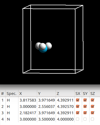Select X value 3.000000 in row 2
Screen dimensions: 100x125
coord(28,107)
